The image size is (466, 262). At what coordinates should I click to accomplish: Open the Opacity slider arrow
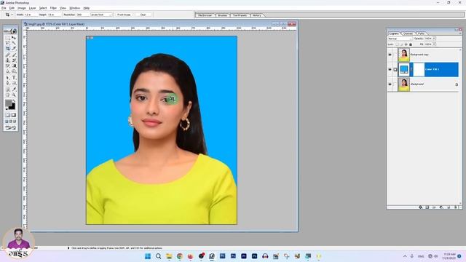coord(434,39)
